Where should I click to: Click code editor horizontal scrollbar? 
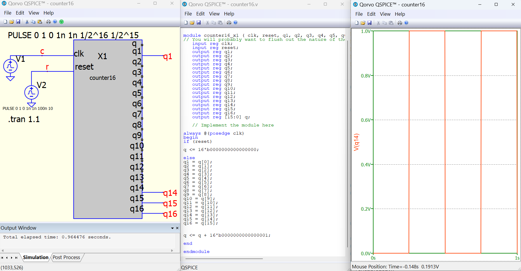224,258
